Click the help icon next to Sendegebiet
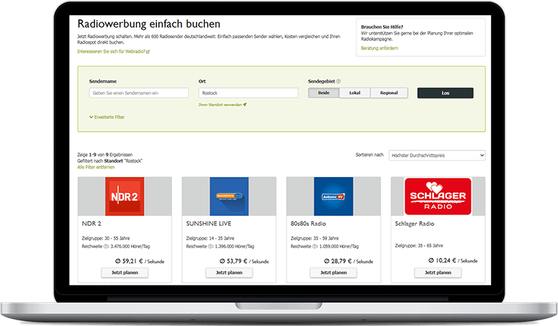 click(338, 81)
